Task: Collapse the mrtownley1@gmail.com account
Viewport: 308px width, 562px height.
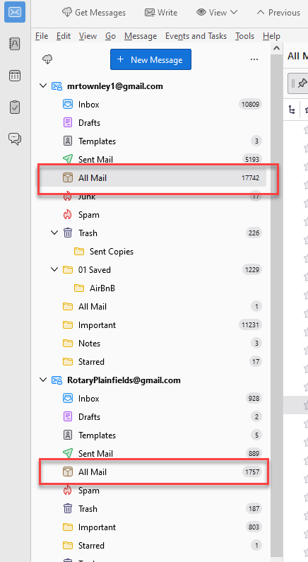Action: (43, 86)
